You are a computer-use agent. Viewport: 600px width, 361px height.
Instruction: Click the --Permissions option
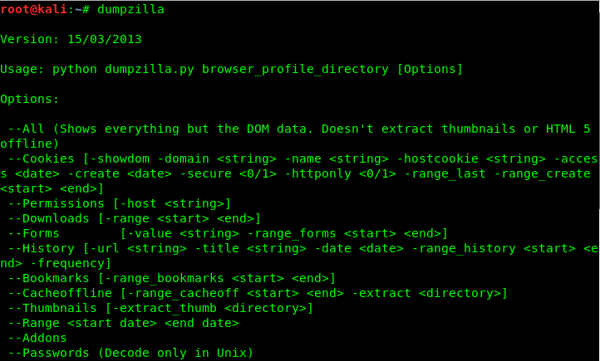coord(56,203)
